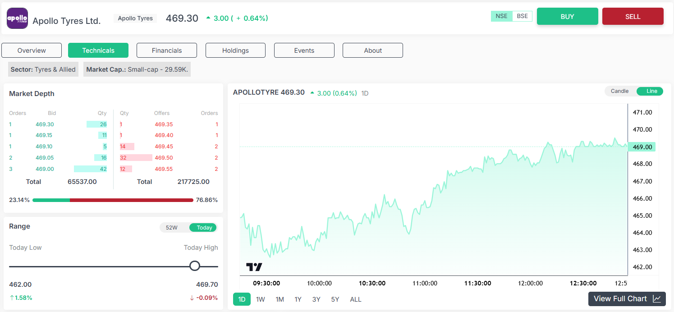Image resolution: width=674 pixels, height=312 pixels.
Task: Click the 76.86% offer percentage
Action: (207, 200)
